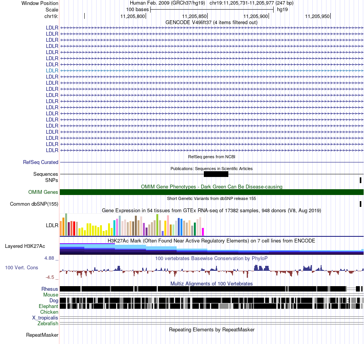Click the "hg19" text next to the scale bar
Viewport: 364px width, 344px height.
tap(282, 10)
